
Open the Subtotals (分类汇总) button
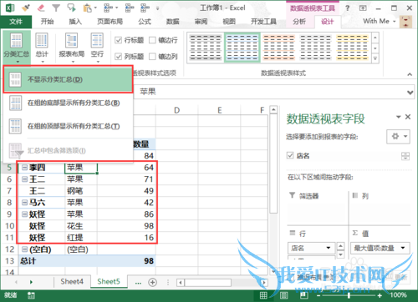(16, 48)
